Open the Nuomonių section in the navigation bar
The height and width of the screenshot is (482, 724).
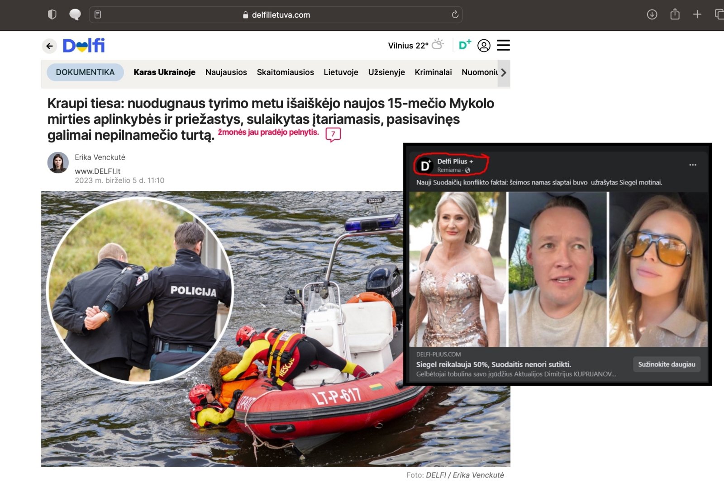(480, 72)
